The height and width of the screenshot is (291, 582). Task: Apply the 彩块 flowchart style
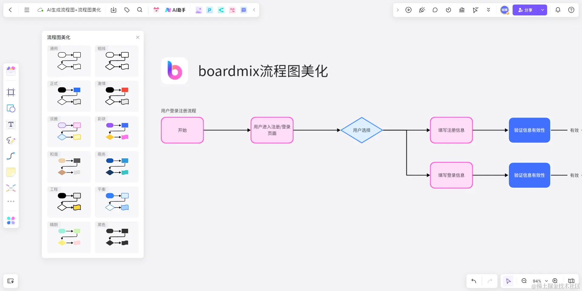(117, 131)
